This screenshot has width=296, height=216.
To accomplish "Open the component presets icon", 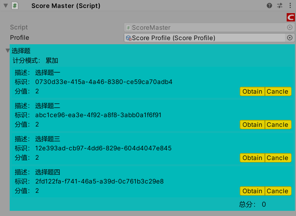I will point(280,6).
